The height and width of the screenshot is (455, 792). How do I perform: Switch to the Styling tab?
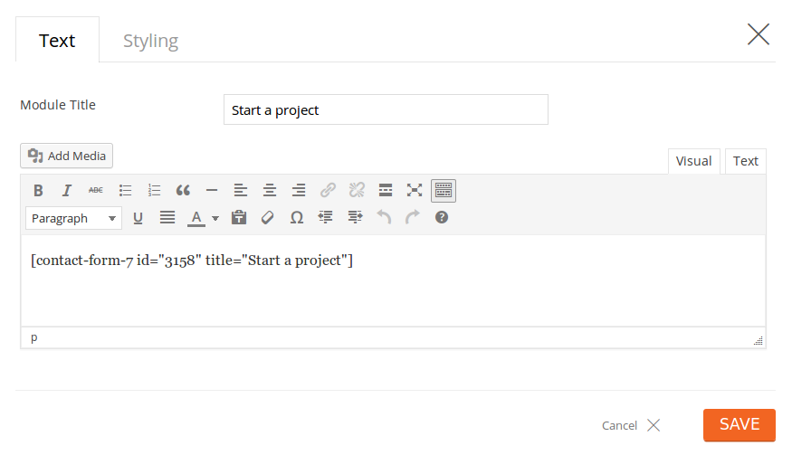(150, 41)
